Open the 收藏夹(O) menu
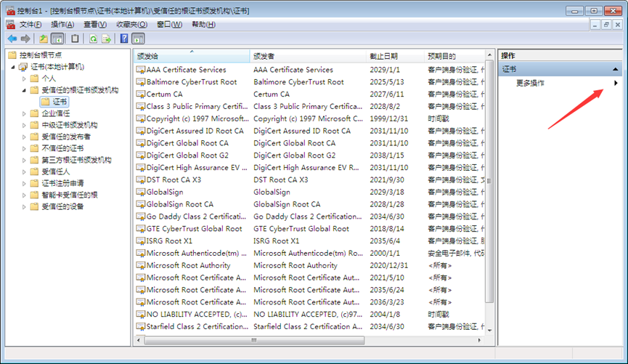628x364 pixels. tap(131, 25)
